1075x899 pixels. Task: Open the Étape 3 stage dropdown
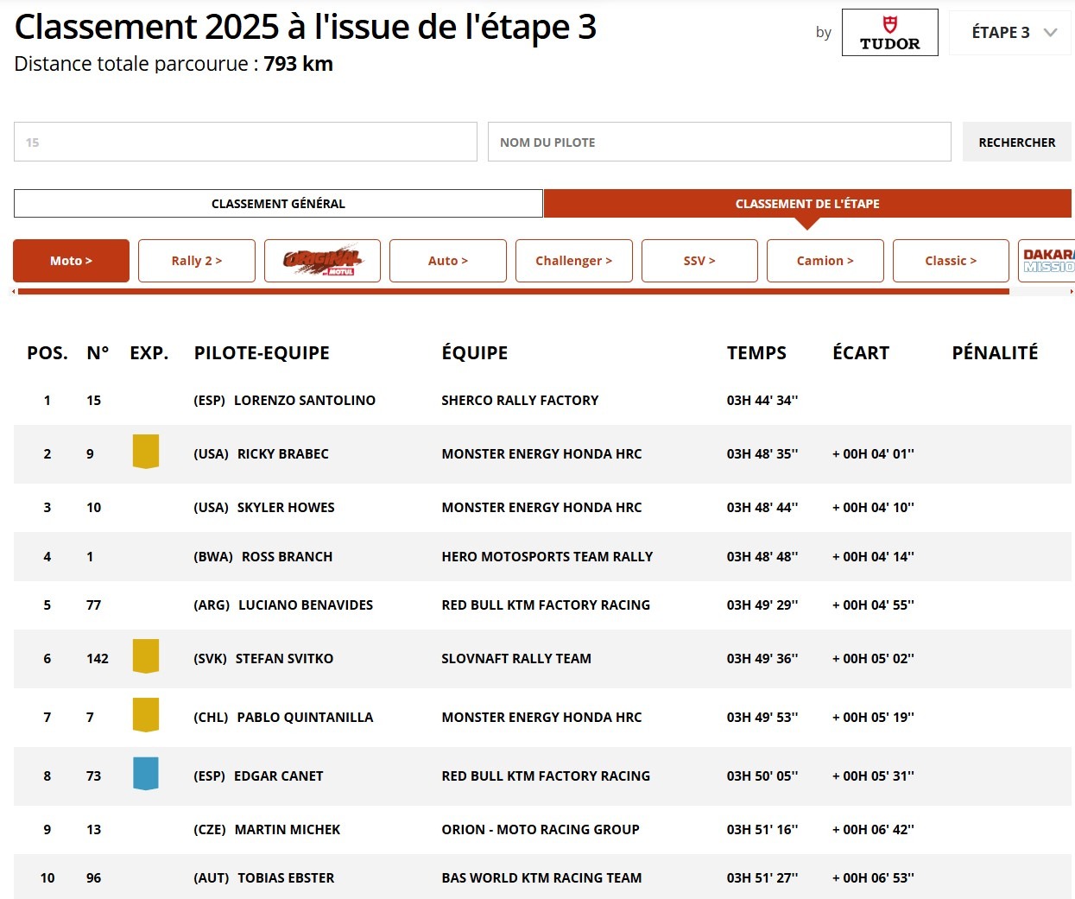pyautogui.click(x=1011, y=33)
